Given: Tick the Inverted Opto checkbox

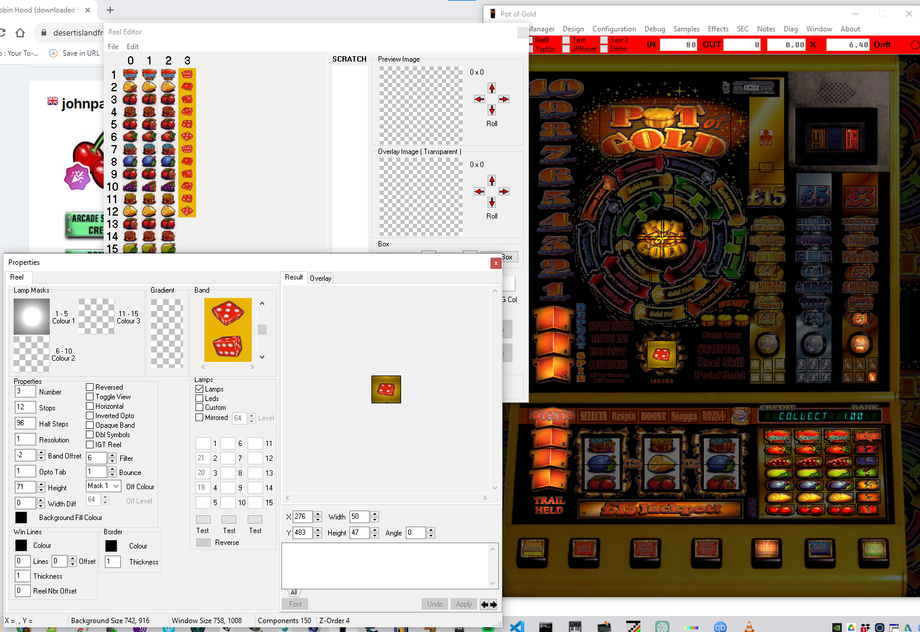Looking at the screenshot, I should [x=90, y=416].
